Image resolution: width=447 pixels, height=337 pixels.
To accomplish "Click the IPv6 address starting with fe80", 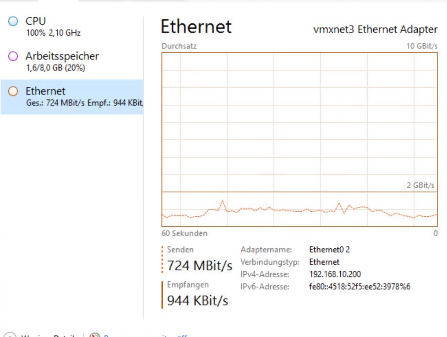I will click(360, 287).
